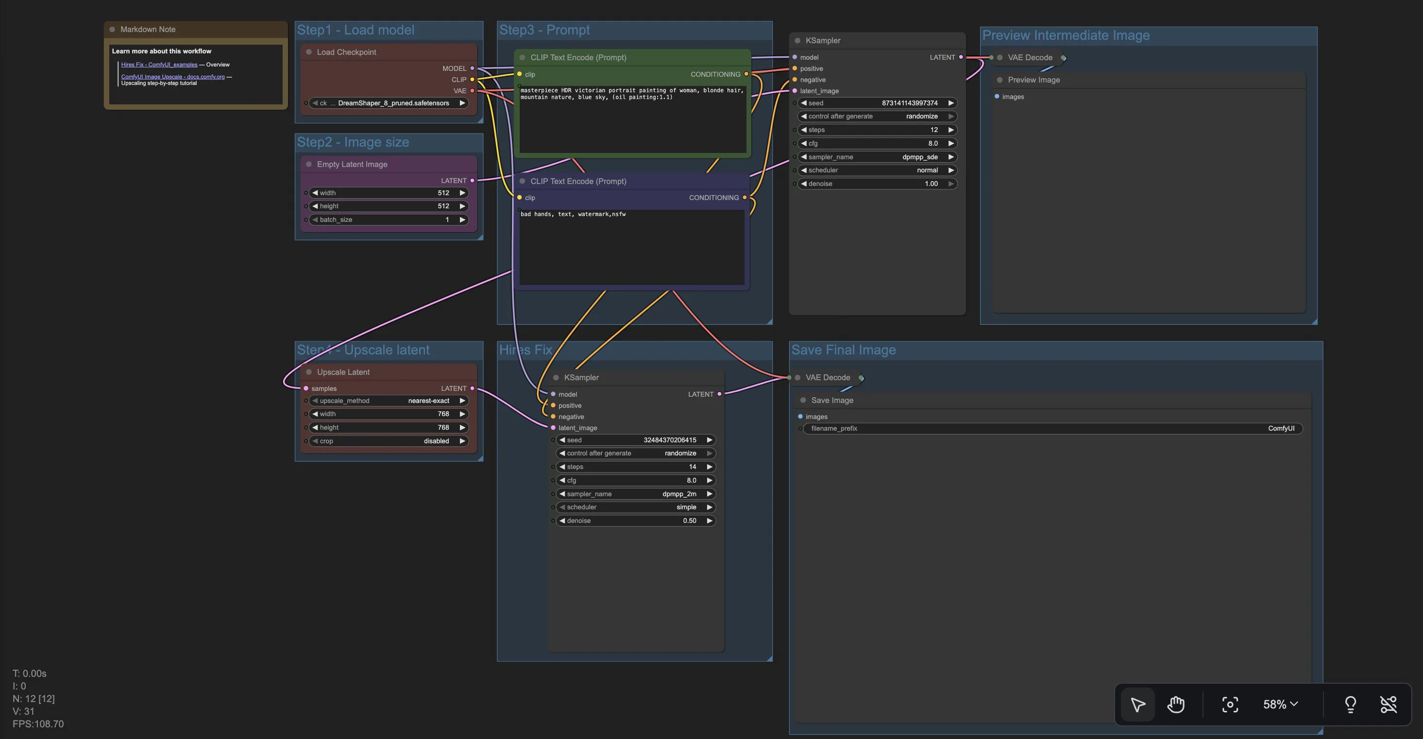Activate the select arrow tool
This screenshot has height=739, width=1423.
coord(1138,704)
